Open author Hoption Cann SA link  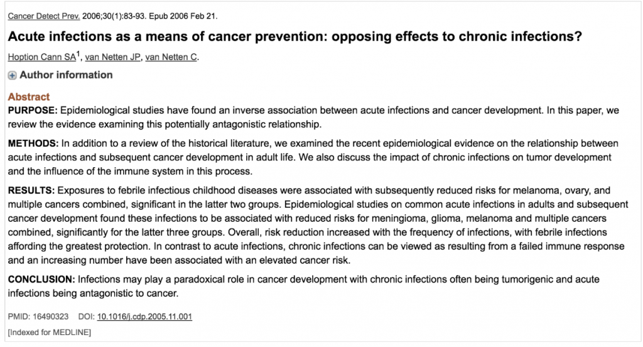pyautogui.click(x=42, y=57)
